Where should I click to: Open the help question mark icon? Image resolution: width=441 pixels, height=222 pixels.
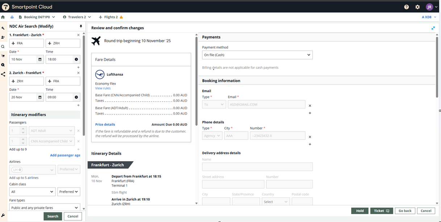click(x=407, y=7)
